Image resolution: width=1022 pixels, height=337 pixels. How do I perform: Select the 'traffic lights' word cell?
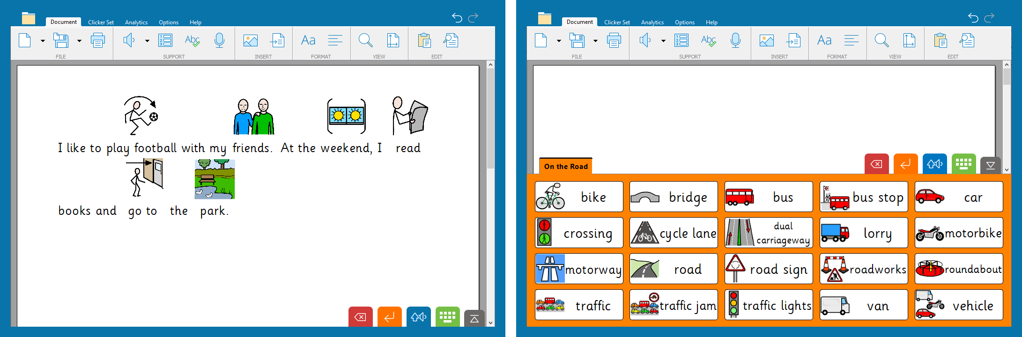pos(769,305)
